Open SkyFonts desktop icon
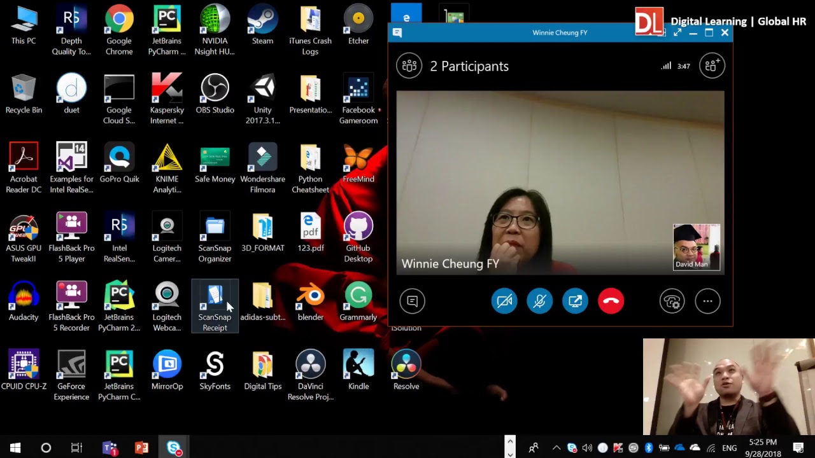 (x=215, y=371)
